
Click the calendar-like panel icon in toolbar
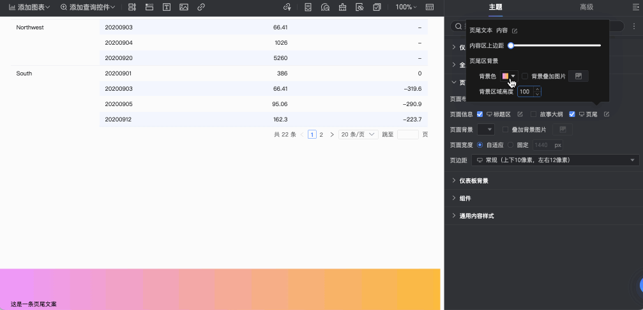pos(430,7)
